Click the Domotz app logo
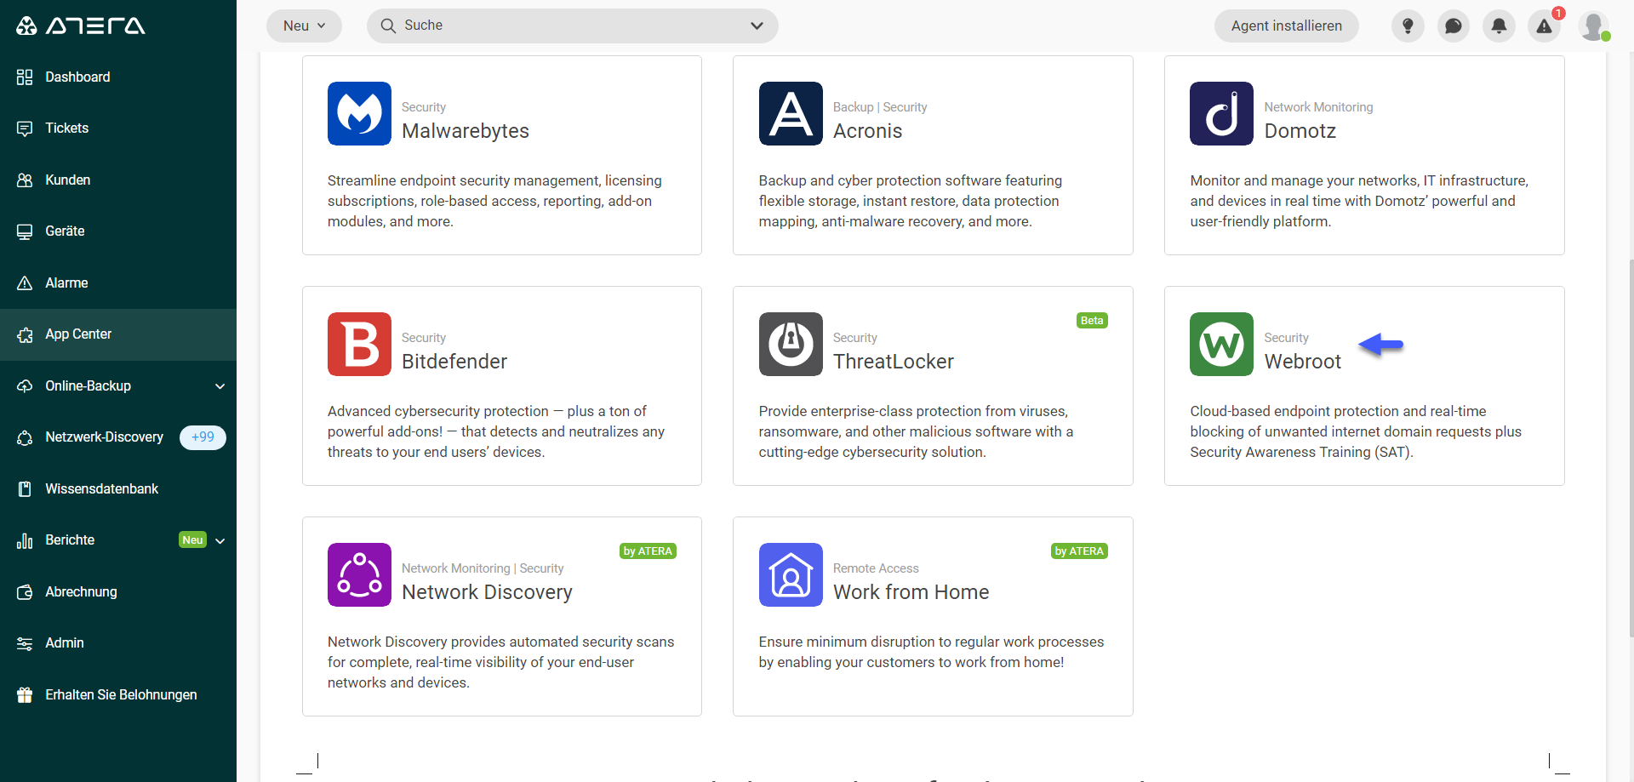This screenshot has width=1634, height=782. point(1221,113)
